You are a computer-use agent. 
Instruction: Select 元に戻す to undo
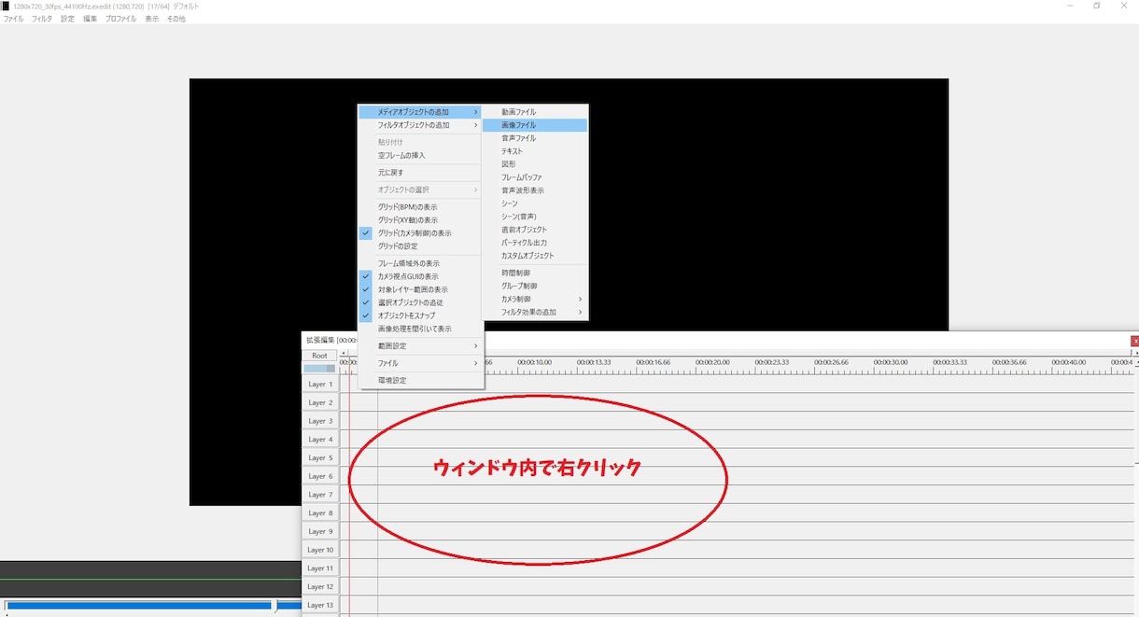(x=420, y=173)
